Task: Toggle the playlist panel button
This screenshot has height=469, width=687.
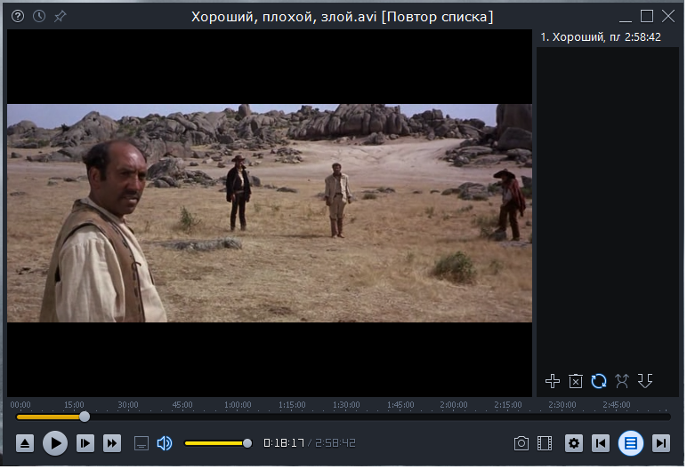Action: (x=631, y=443)
